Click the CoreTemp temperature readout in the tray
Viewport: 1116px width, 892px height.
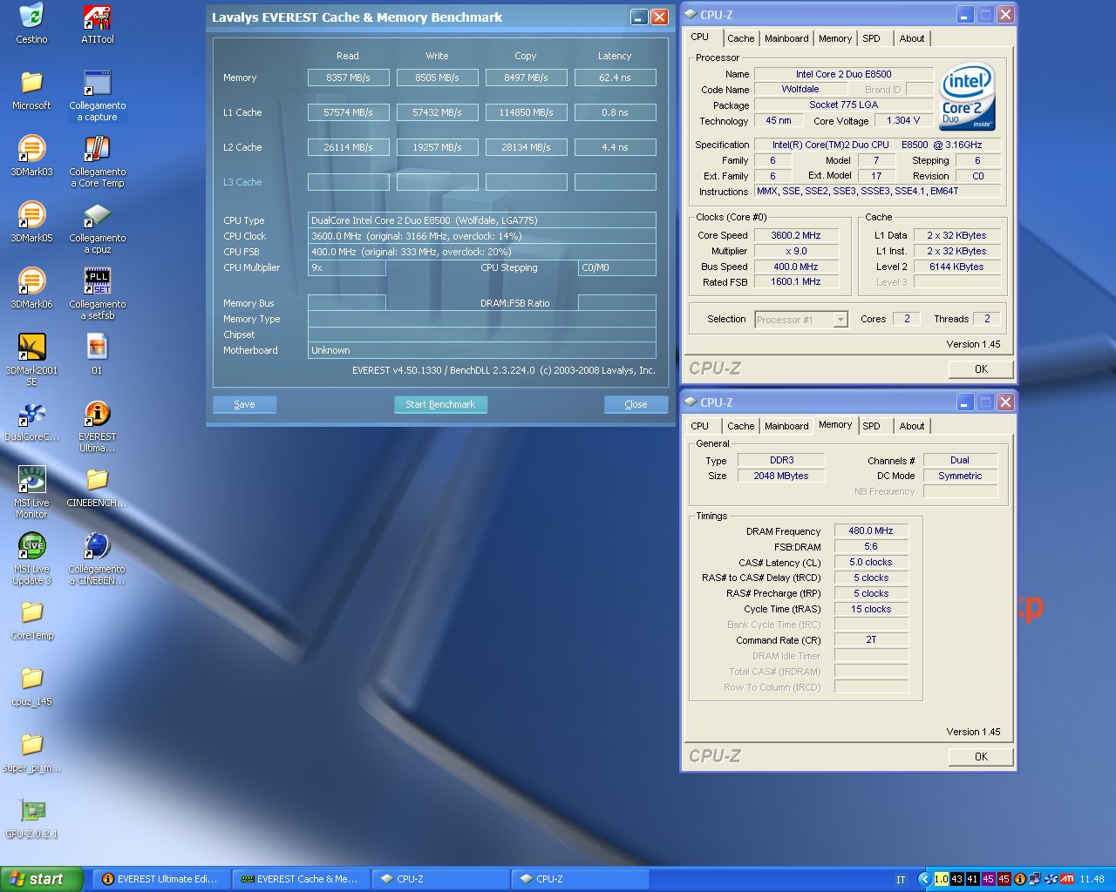959,880
